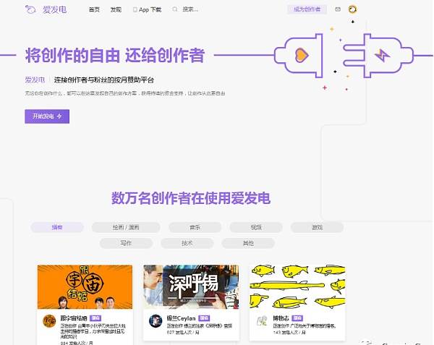This screenshot has height=345, width=434.
Task: Open the 爱发电 brand name link
Action: (54, 9)
